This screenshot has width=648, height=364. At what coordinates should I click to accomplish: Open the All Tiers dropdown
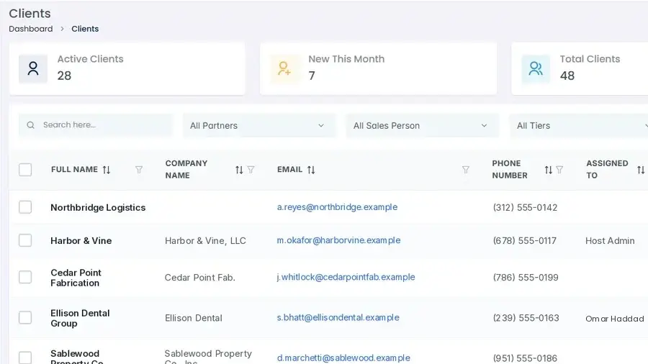tap(579, 125)
